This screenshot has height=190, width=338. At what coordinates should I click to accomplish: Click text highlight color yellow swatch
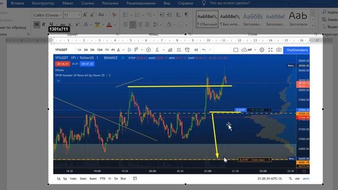(x=97, y=25)
